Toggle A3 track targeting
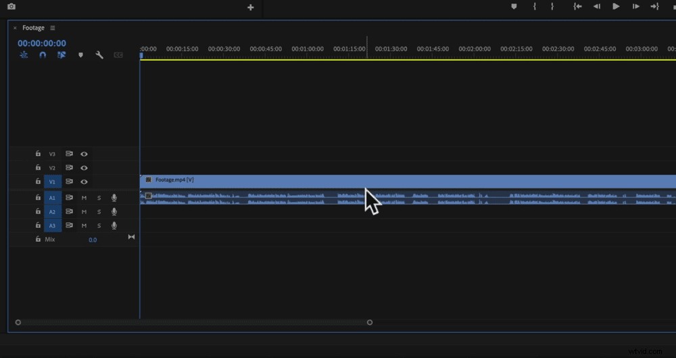Viewport: 676px width, 358px height. 52,226
